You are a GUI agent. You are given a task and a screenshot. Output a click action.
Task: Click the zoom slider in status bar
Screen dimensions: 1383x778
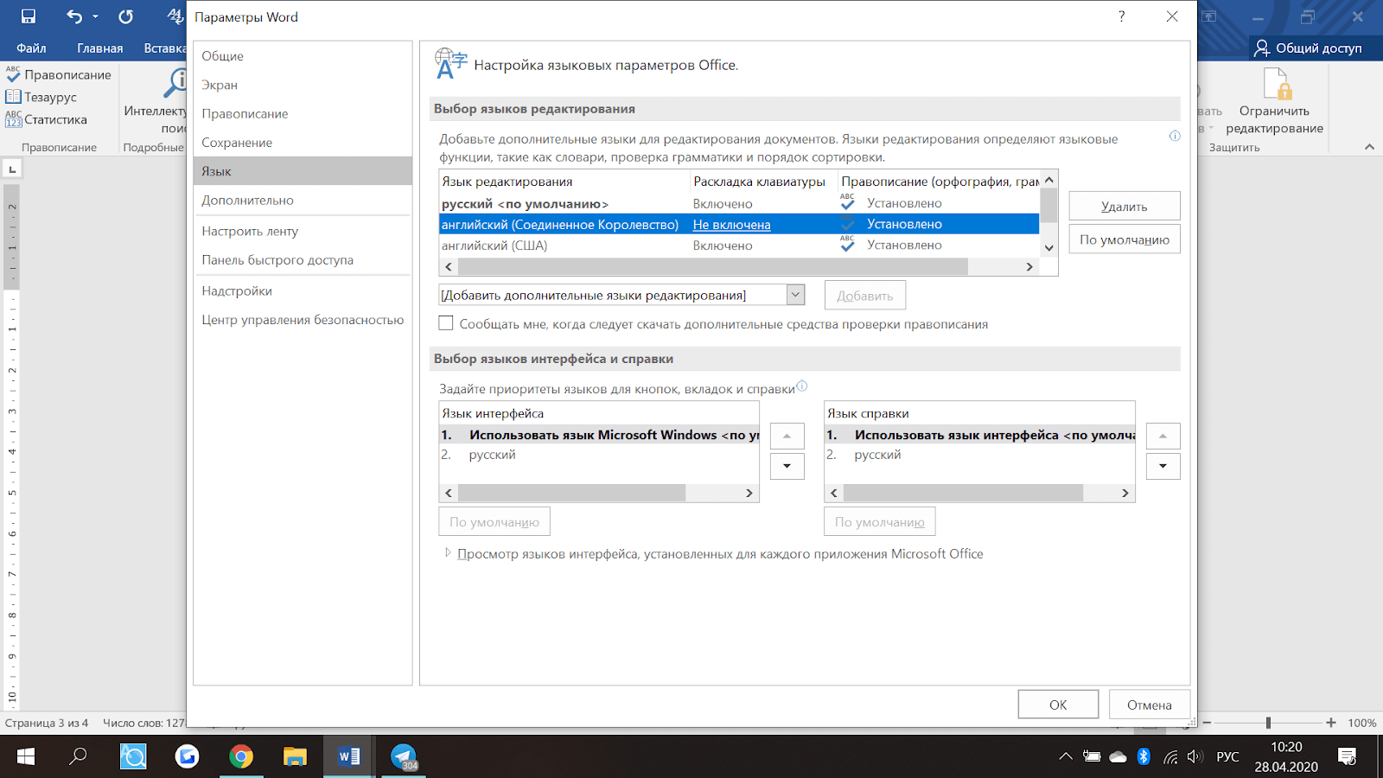(x=1268, y=723)
